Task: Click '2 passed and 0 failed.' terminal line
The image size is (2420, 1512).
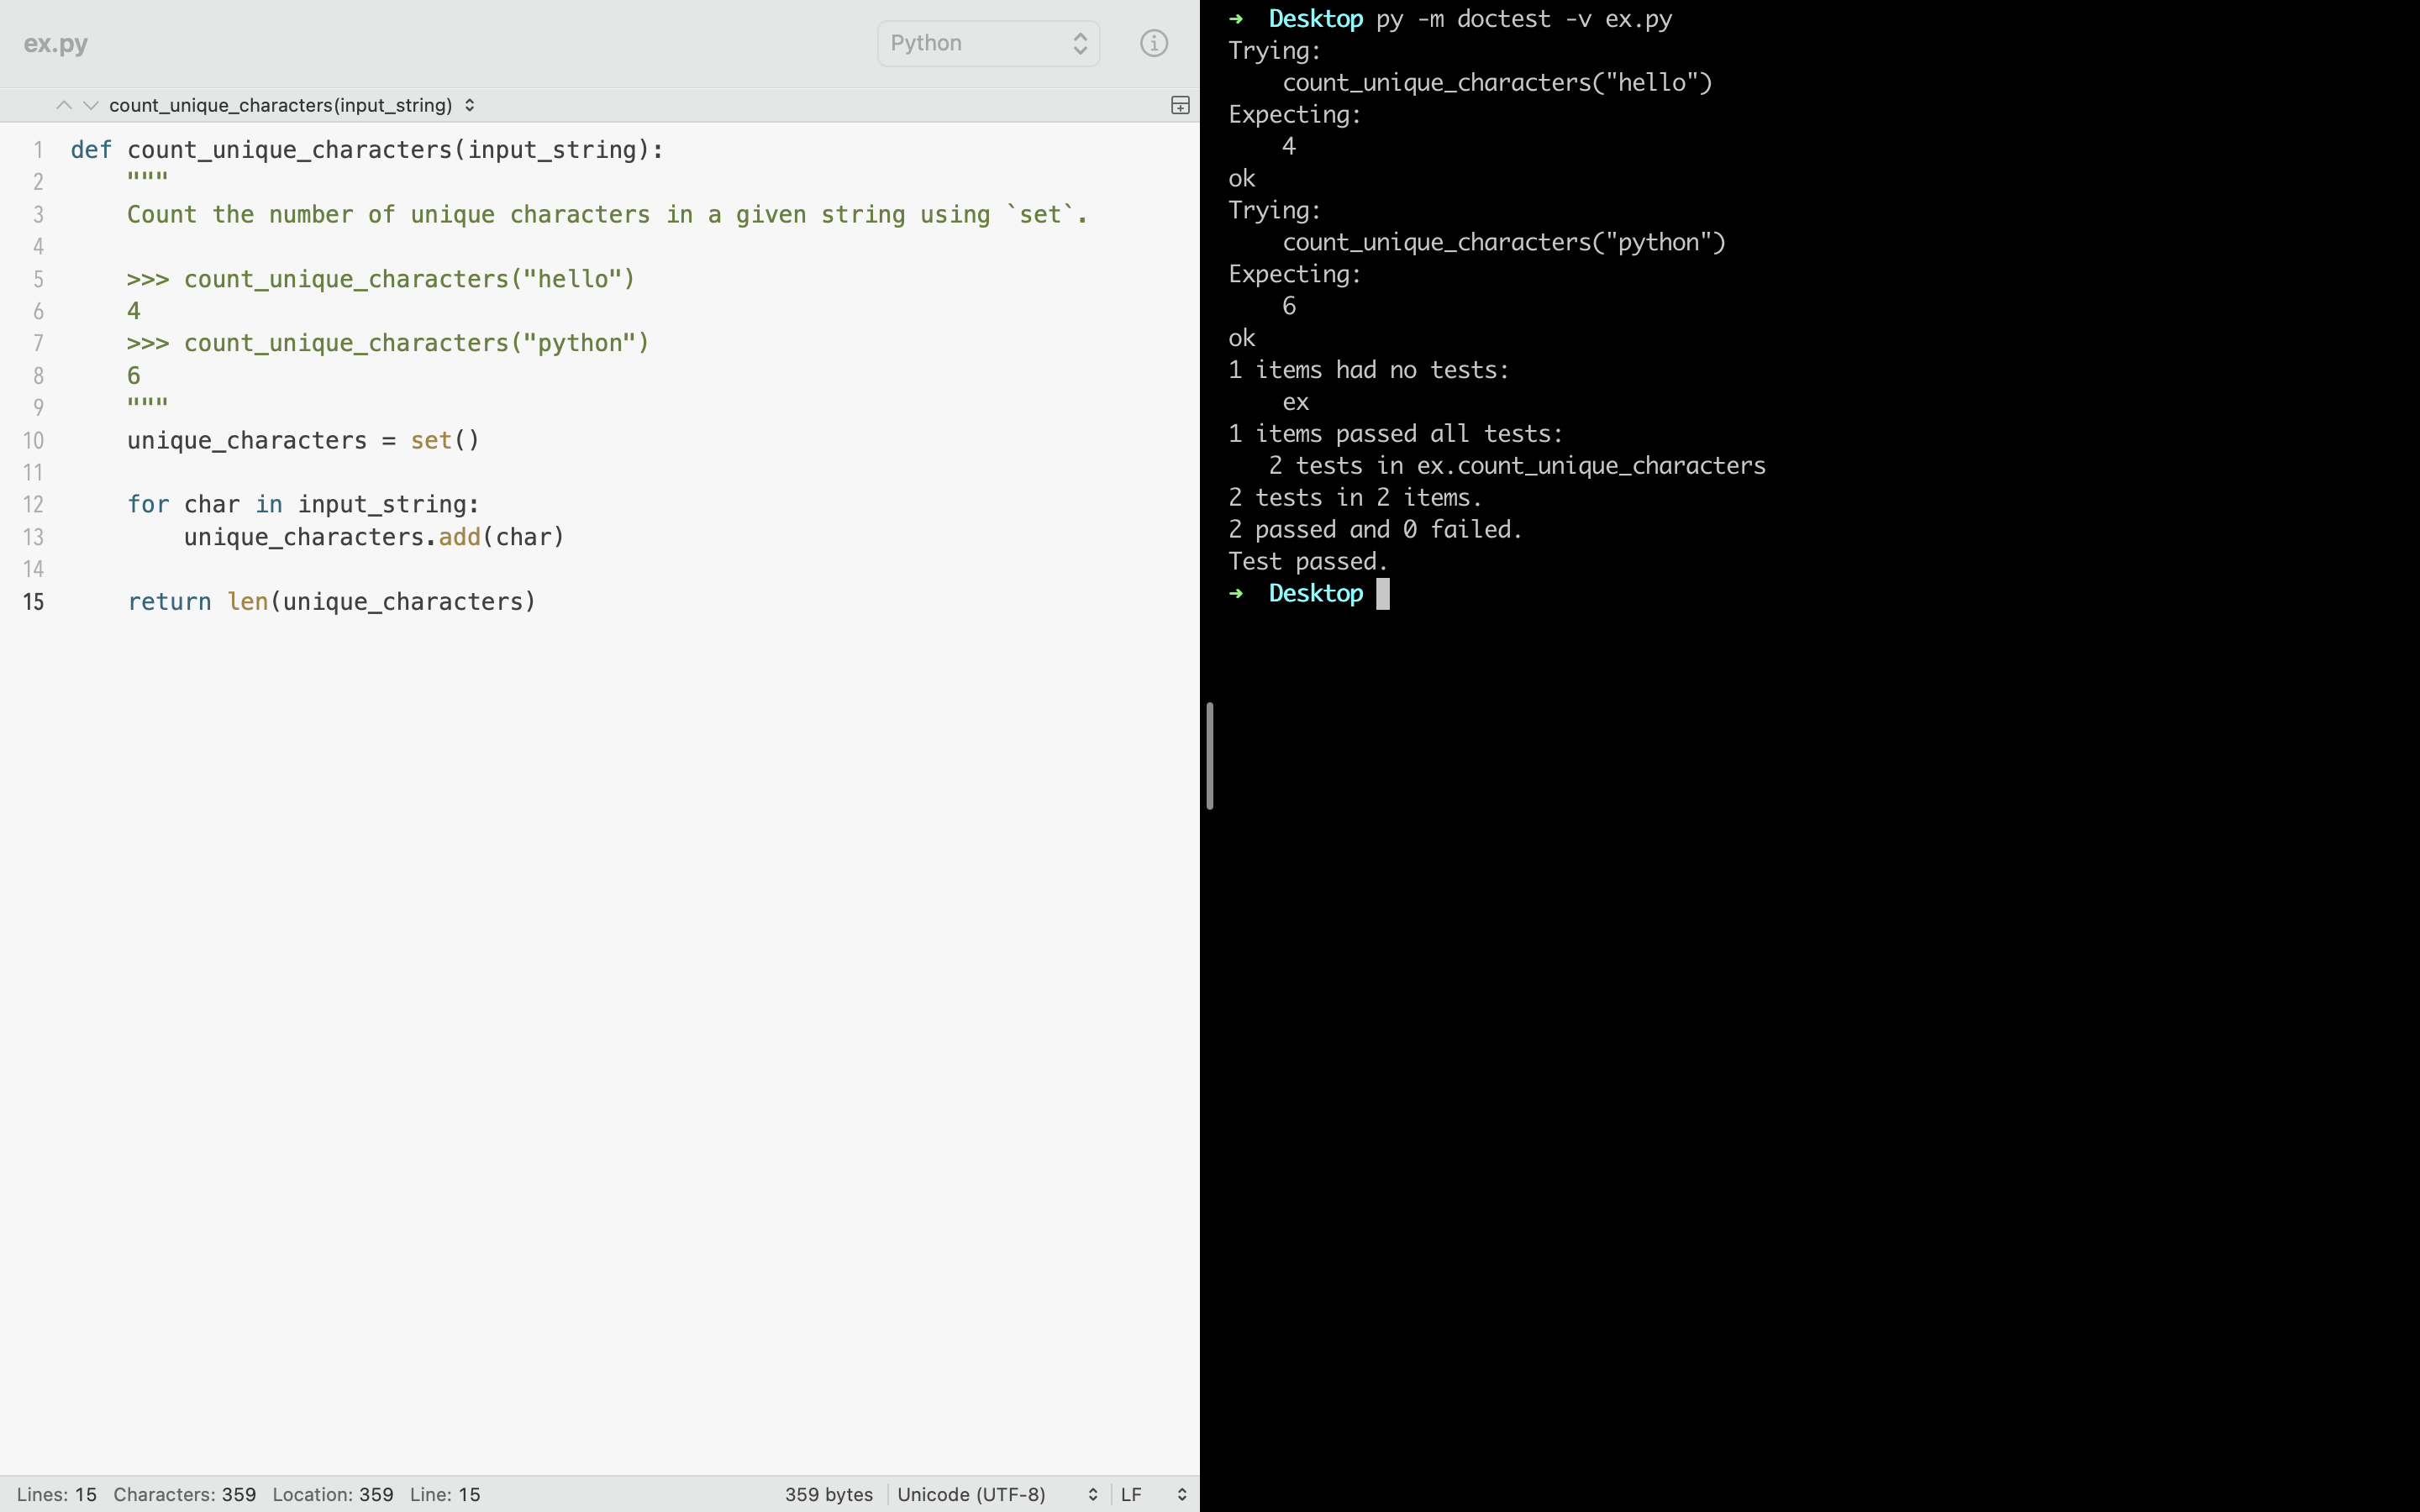Action: point(1375,530)
